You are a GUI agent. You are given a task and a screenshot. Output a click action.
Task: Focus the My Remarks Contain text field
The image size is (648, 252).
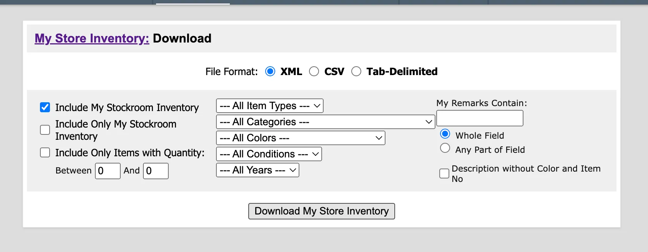480,118
